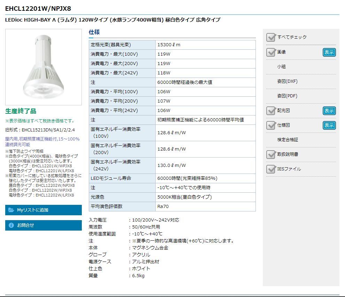Click the Ra70 color rendering value

[x=163, y=207]
